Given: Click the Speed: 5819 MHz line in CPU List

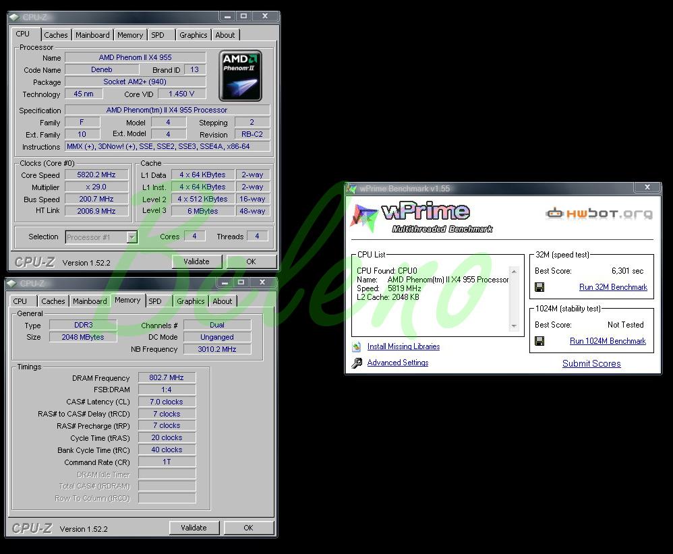Looking at the screenshot, I should (389, 288).
